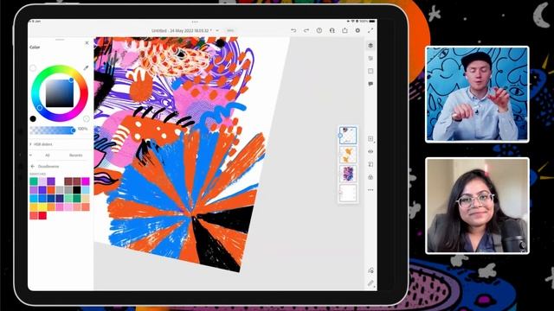
Task: Open the Help icon in top bar
Action: point(319,31)
